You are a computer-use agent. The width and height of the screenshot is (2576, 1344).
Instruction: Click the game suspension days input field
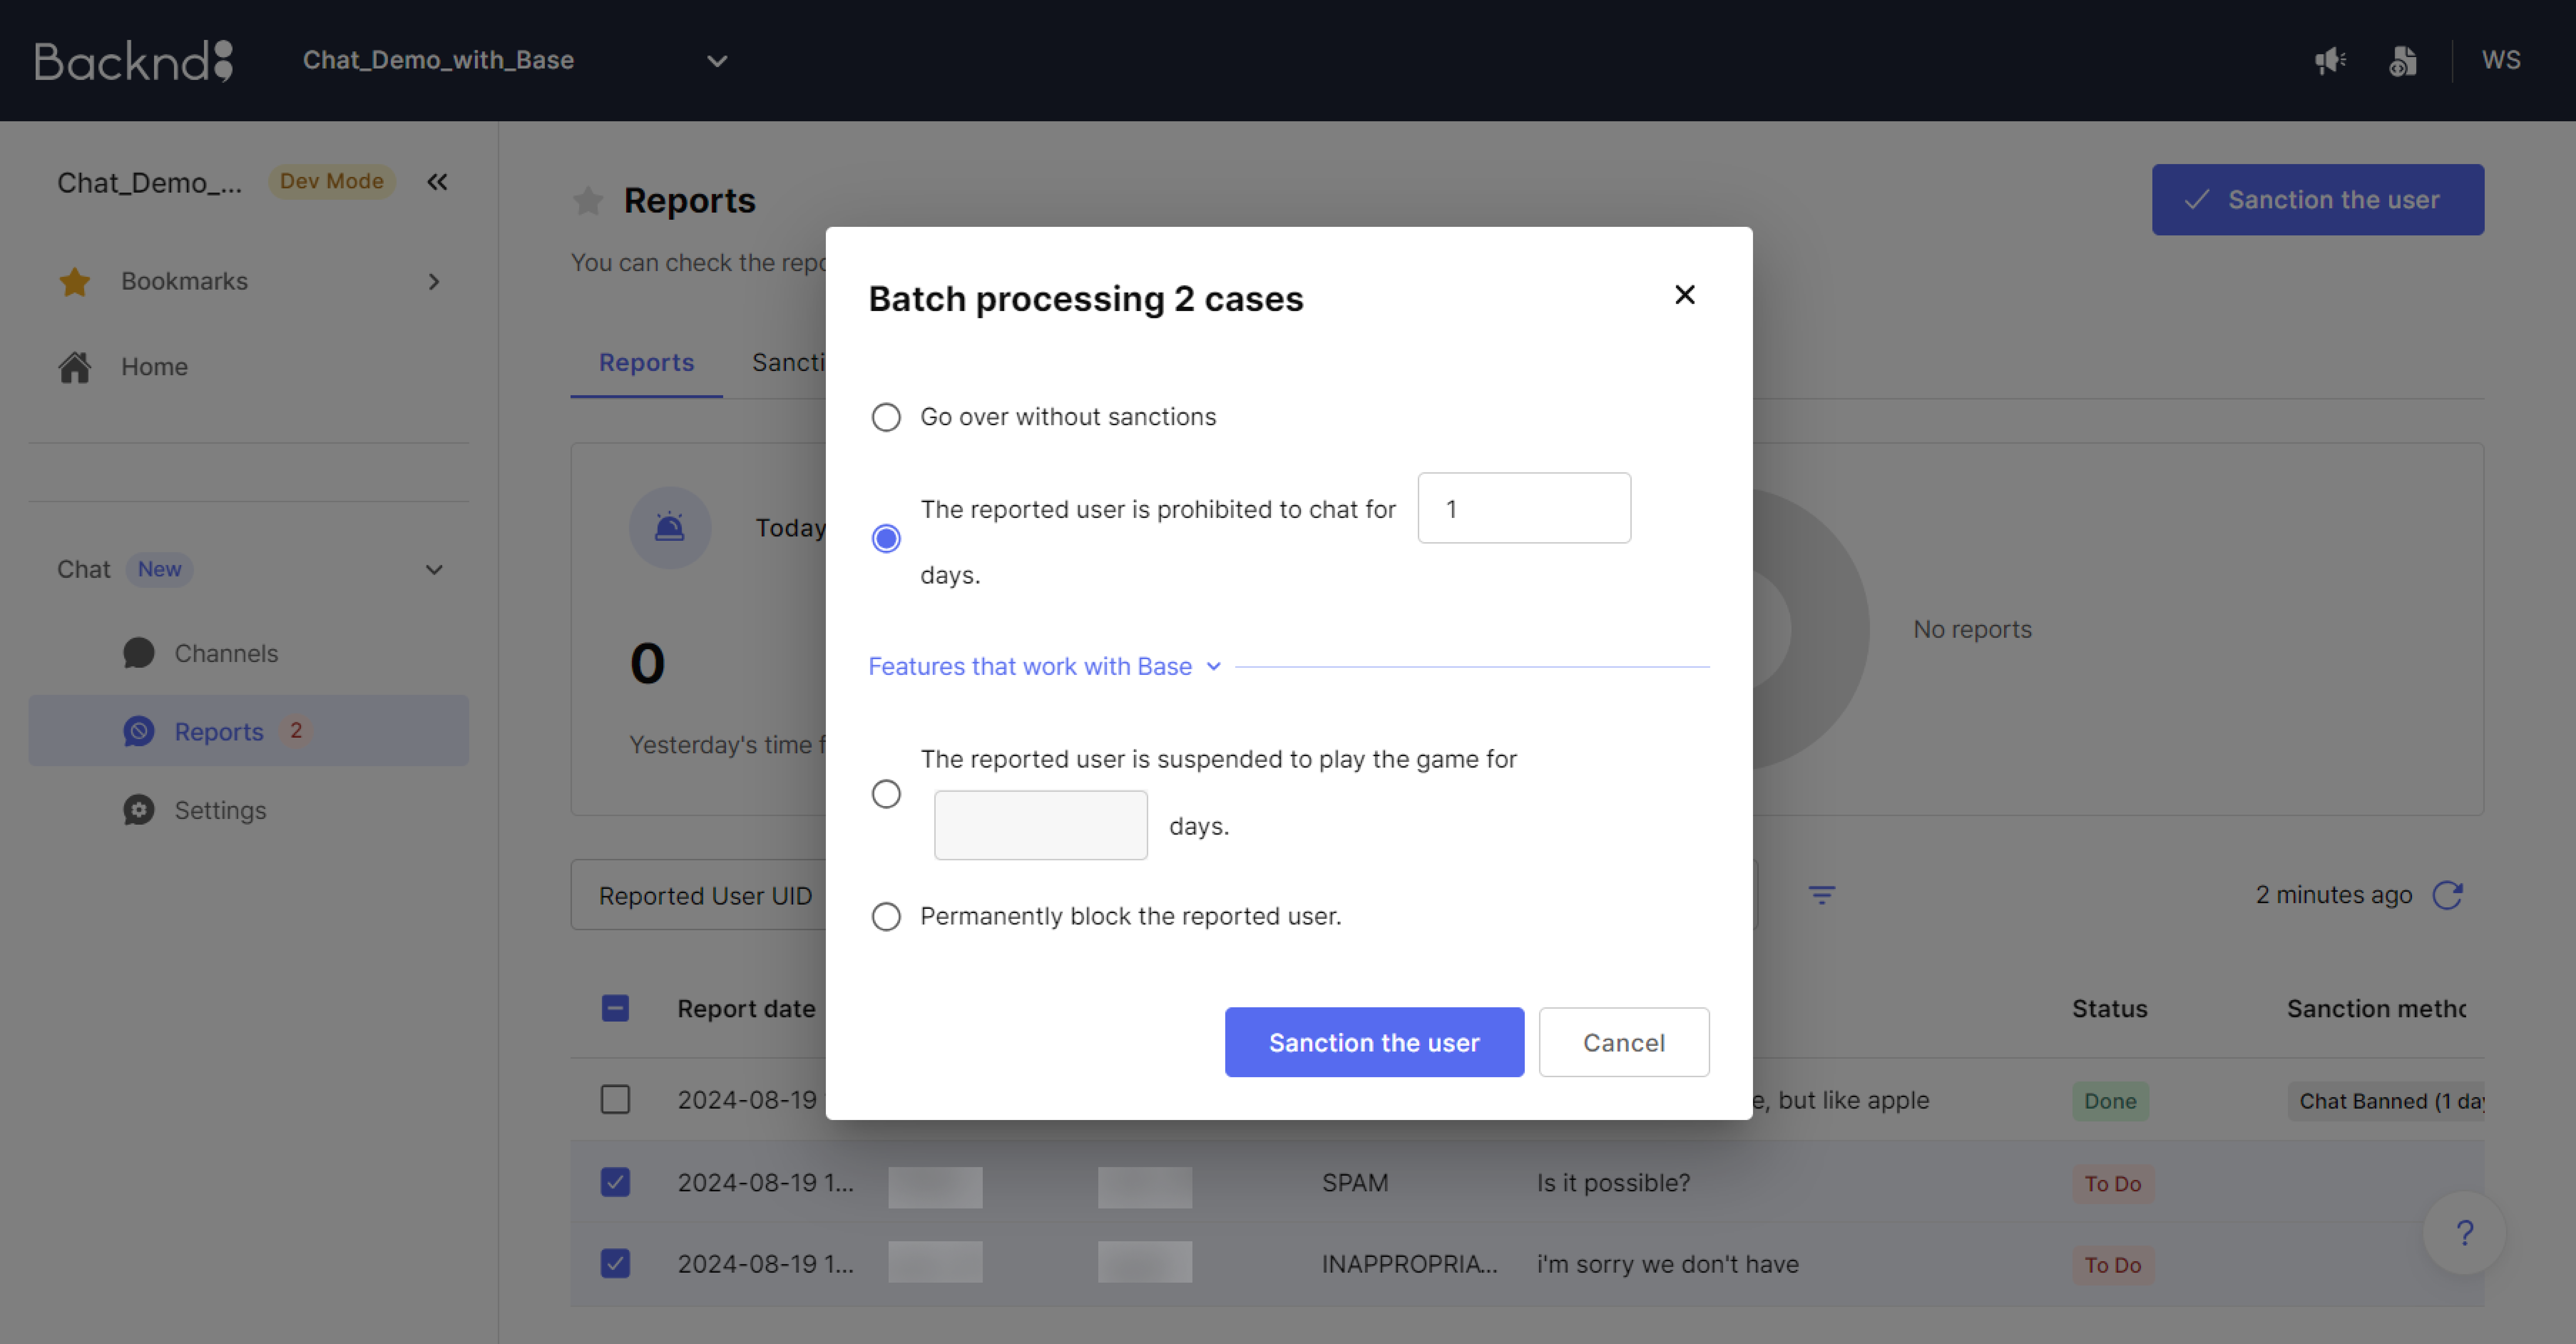[x=1040, y=825]
